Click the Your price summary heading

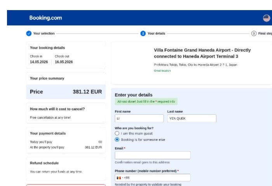pos(47,78)
